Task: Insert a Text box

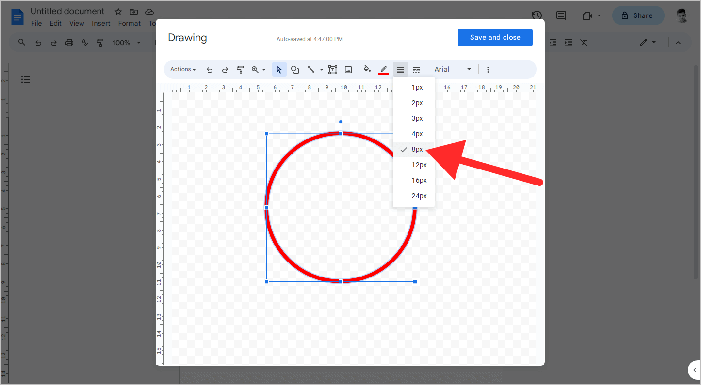Action: [x=333, y=69]
